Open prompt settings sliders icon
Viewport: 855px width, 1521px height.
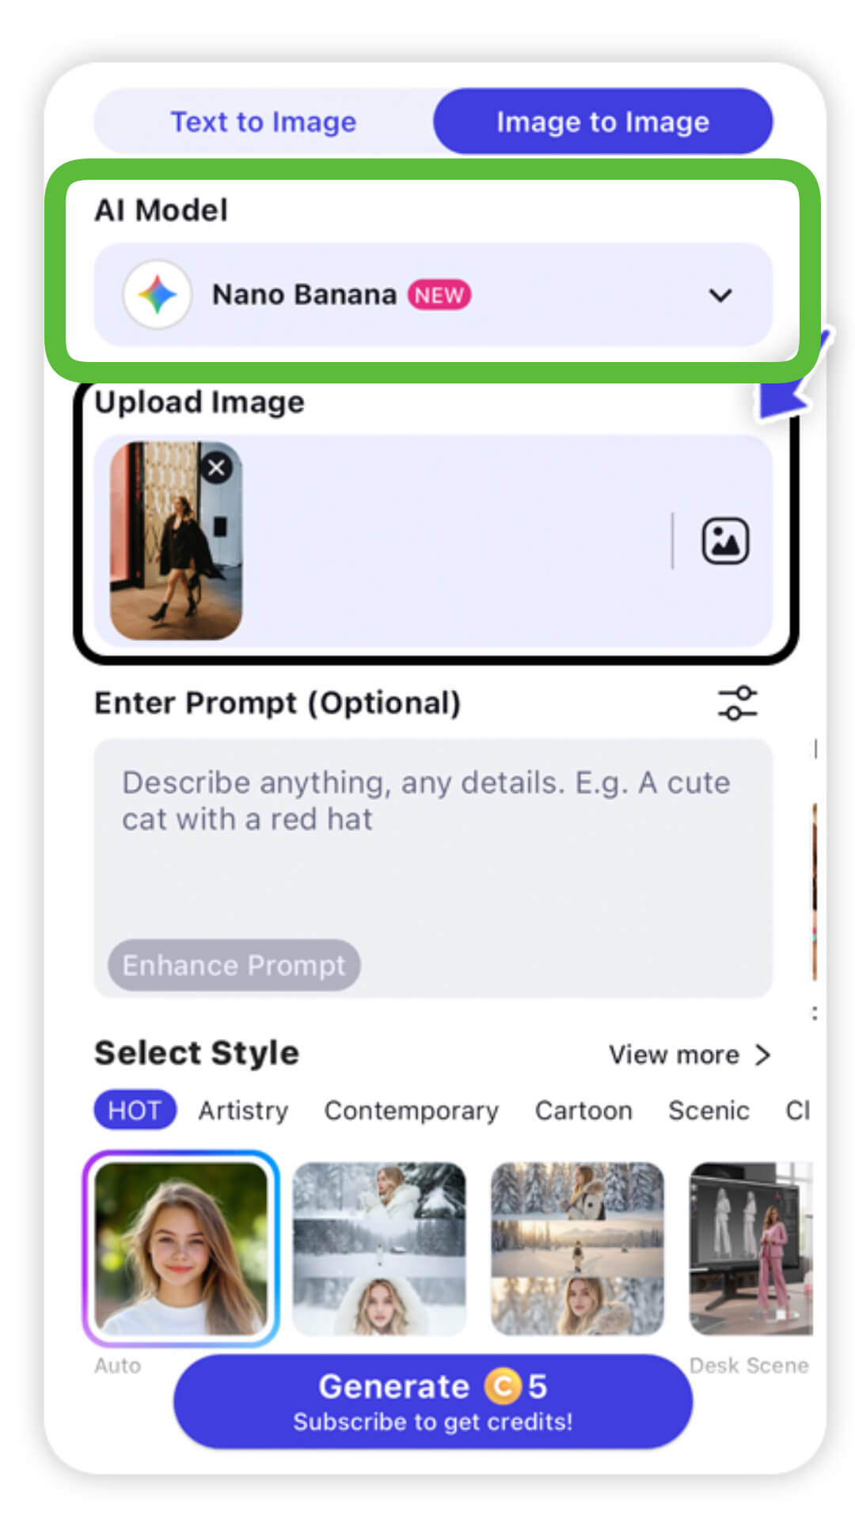coord(737,703)
